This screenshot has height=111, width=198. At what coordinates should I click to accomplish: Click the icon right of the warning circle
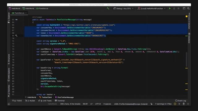coord(179,104)
